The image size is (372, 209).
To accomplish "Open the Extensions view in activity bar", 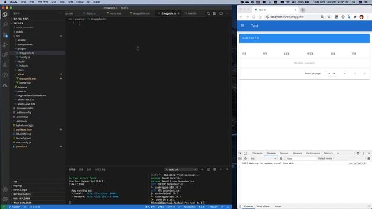I will click(5, 55).
